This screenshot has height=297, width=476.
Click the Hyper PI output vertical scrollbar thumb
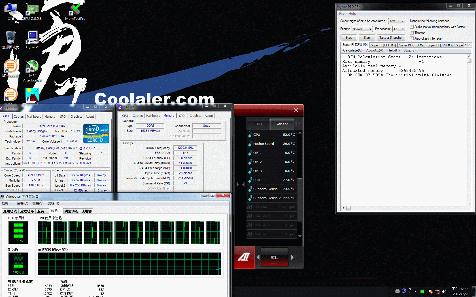pyautogui.click(x=469, y=61)
